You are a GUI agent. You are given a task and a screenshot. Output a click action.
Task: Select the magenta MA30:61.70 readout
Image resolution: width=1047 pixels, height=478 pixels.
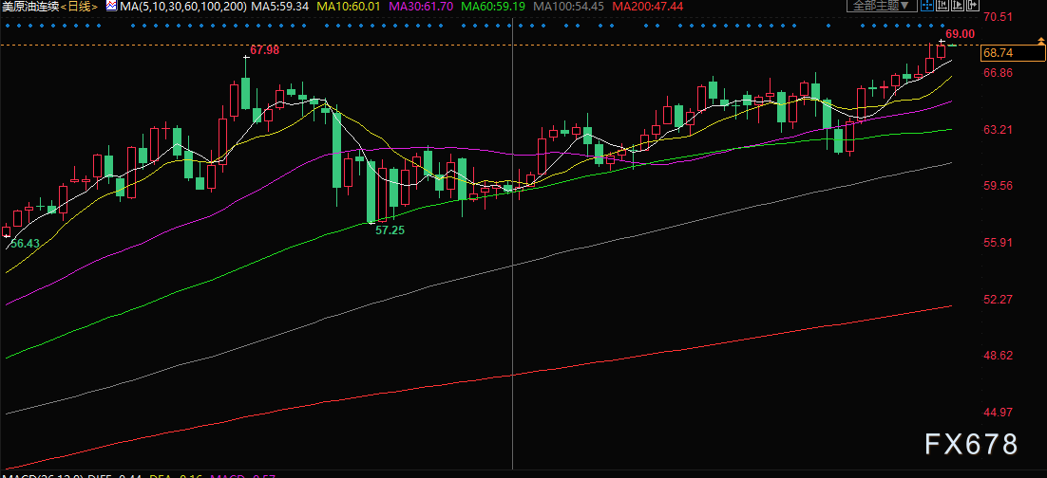point(419,7)
